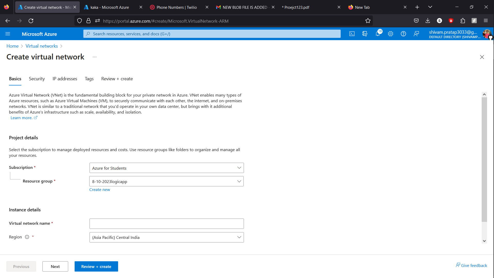Open the feedback icon in the top bar
Image resolution: width=494 pixels, height=278 pixels.
[417, 34]
